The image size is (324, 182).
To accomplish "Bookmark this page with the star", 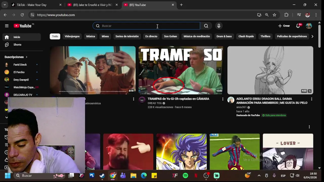I will coord(274,15).
